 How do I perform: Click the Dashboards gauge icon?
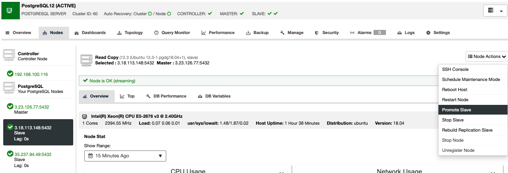click(x=77, y=33)
